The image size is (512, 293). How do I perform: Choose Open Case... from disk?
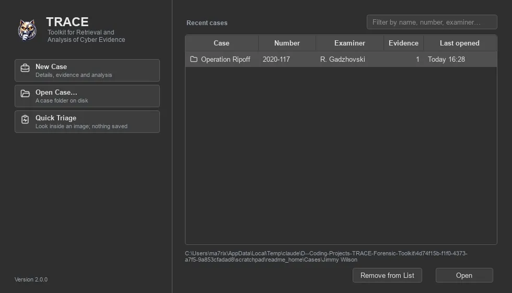[87, 96]
